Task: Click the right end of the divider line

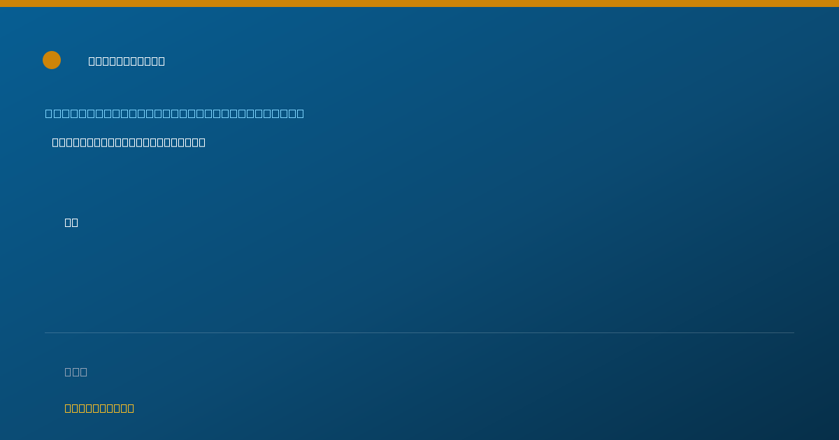Action: (794, 332)
